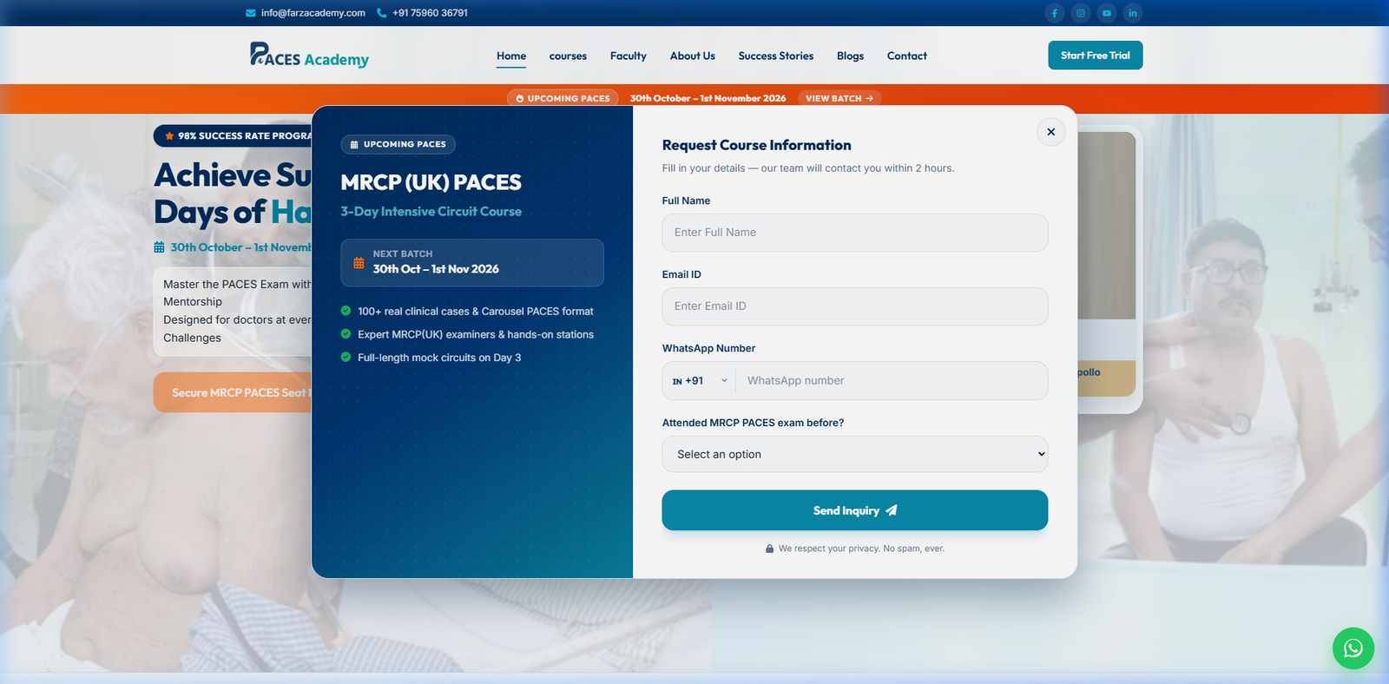Open the YouTube social icon
The height and width of the screenshot is (684, 1389).
tap(1107, 13)
